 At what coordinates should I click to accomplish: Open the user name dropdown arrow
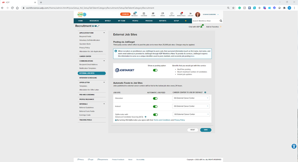click(218, 14)
